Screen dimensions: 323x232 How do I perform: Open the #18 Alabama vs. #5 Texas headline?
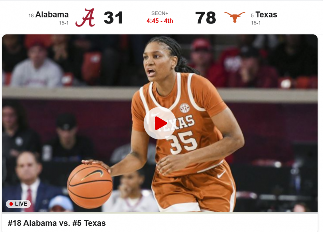coord(57,223)
